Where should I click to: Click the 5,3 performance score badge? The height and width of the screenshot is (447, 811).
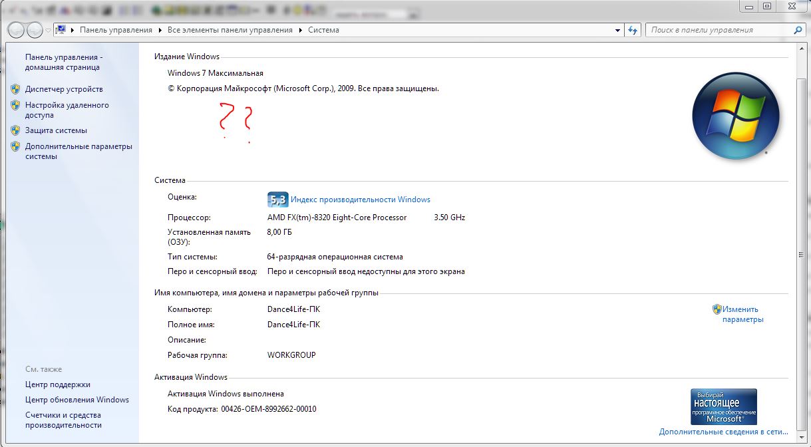[277, 200]
